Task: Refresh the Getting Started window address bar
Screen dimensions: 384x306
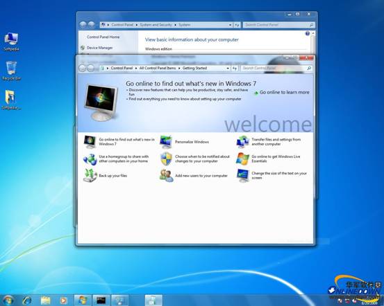Action: click(x=235, y=68)
